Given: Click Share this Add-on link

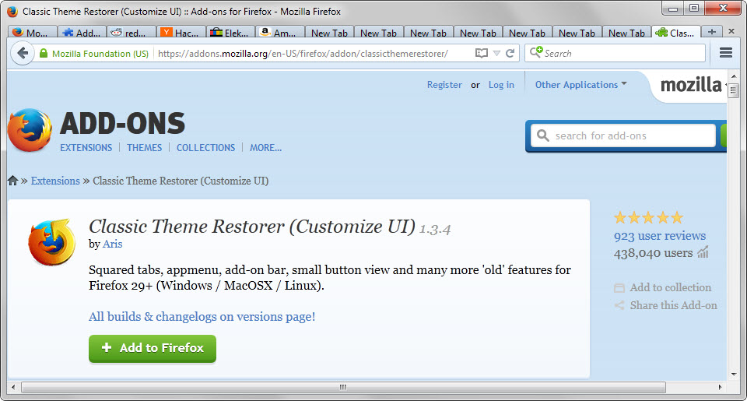Looking at the screenshot, I should point(673,305).
